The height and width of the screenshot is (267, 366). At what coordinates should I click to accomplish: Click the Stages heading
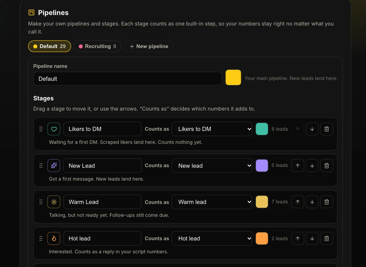[43, 98]
